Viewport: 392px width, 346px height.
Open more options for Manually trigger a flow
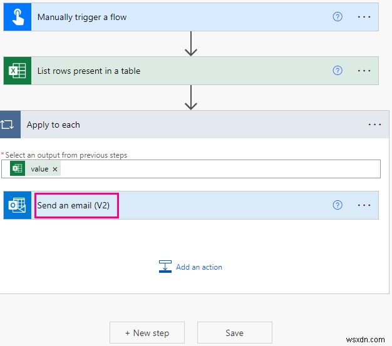click(364, 17)
